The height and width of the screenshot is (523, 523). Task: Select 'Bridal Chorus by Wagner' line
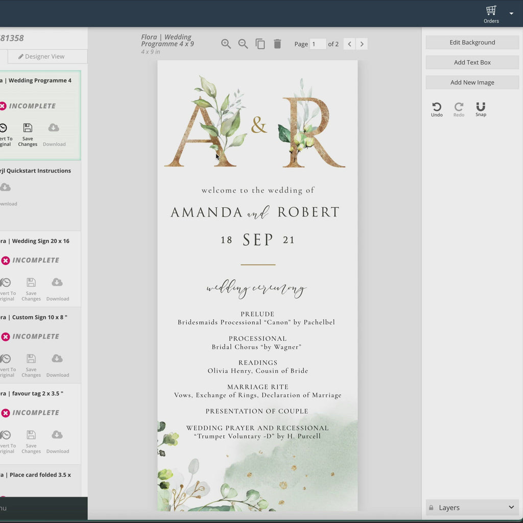[x=256, y=347]
